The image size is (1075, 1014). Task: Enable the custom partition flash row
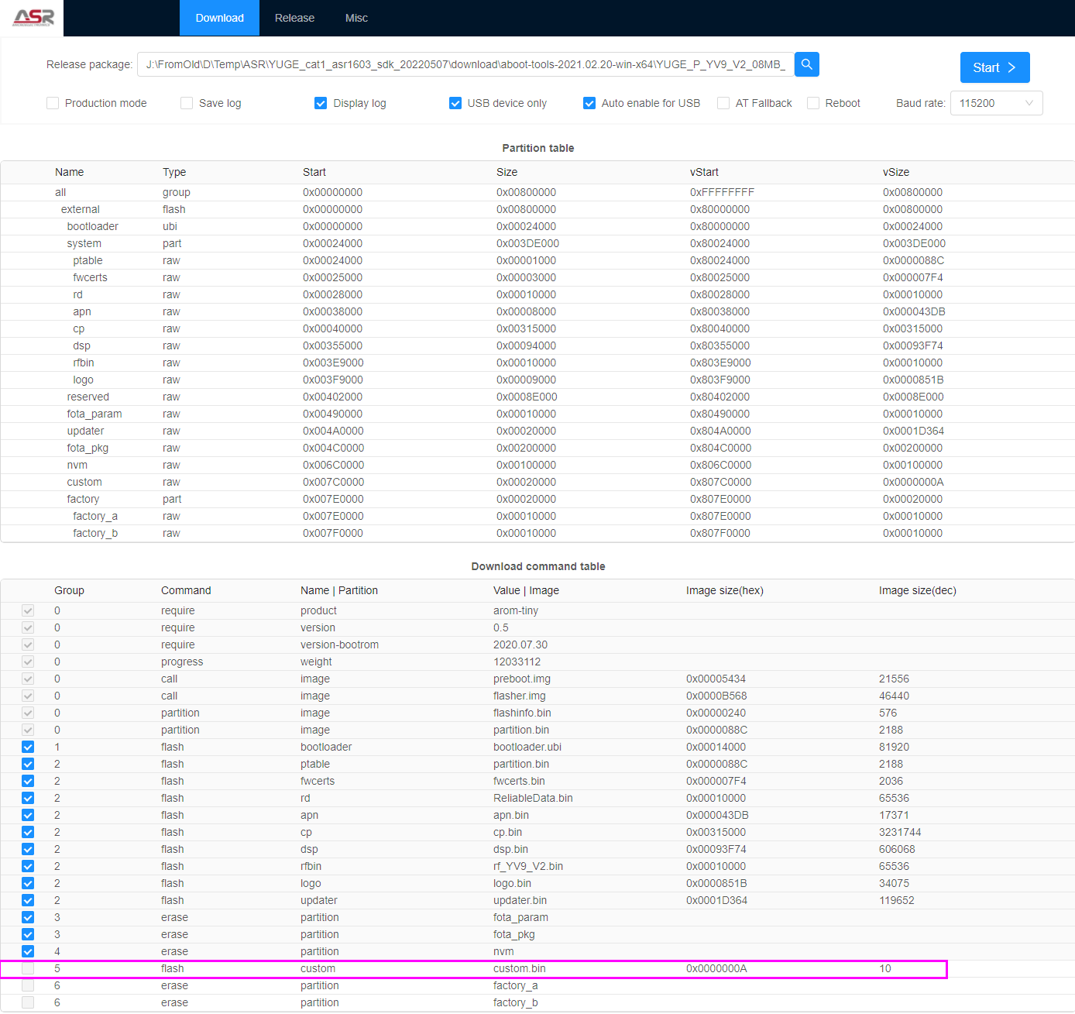27,968
